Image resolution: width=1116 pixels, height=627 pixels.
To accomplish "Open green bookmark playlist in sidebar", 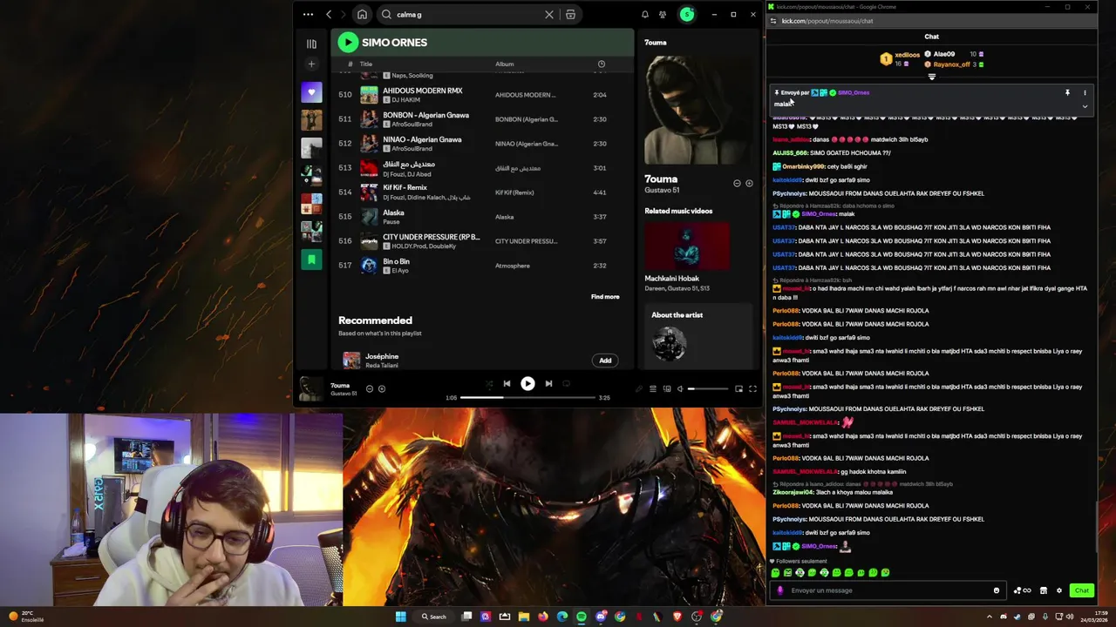I will coord(311,260).
